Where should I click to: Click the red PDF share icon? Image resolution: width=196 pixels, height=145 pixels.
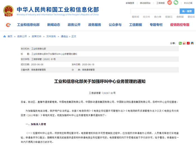tap(188, 43)
